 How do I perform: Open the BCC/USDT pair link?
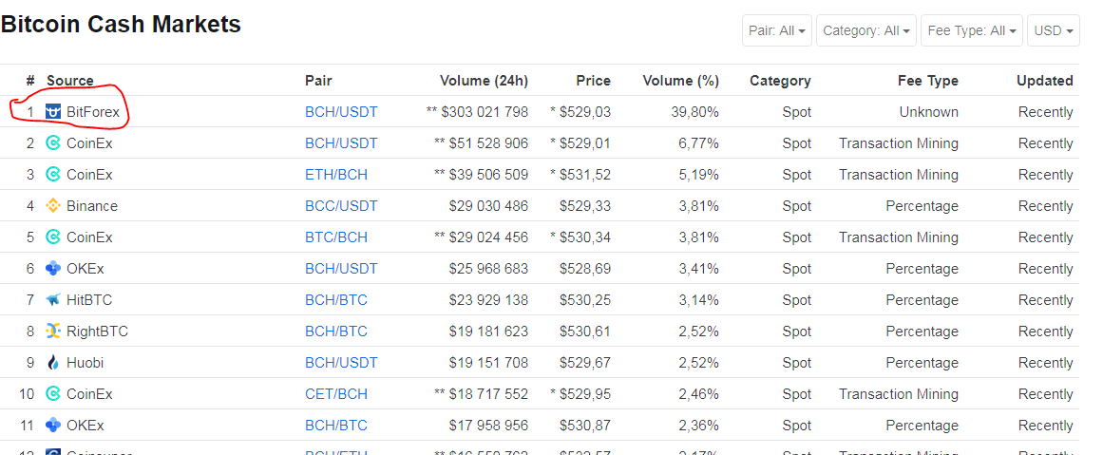click(x=341, y=206)
